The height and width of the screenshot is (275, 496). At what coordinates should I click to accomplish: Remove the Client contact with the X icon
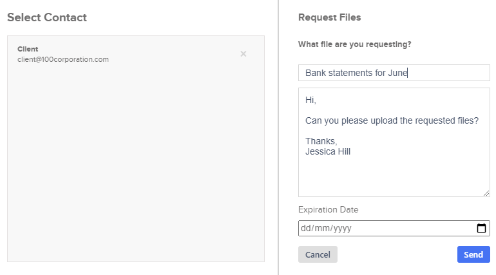243,54
